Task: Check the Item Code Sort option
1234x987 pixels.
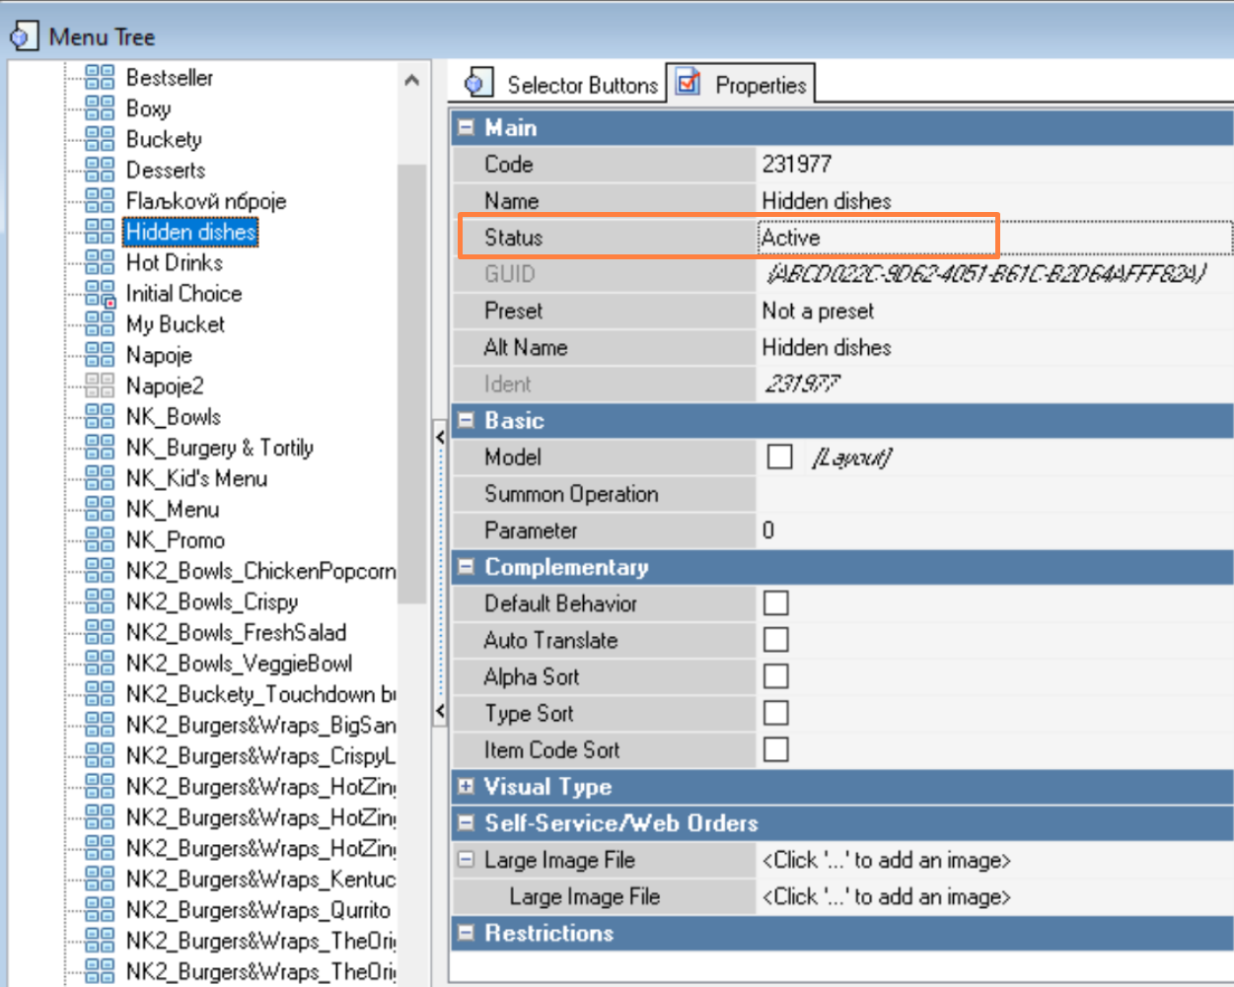Action: click(776, 750)
